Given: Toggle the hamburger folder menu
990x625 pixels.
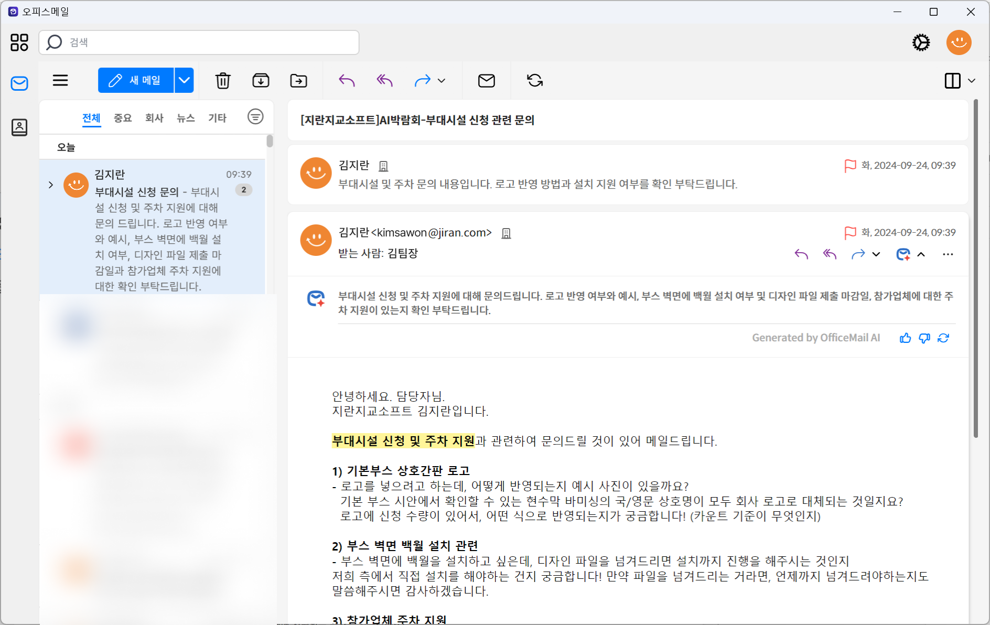Looking at the screenshot, I should coord(60,80).
